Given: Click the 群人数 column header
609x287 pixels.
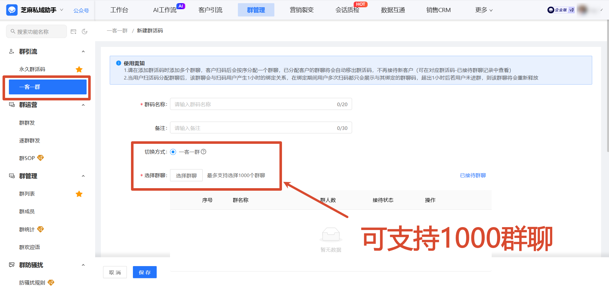Looking at the screenshot, I should (x=328, y=200).
